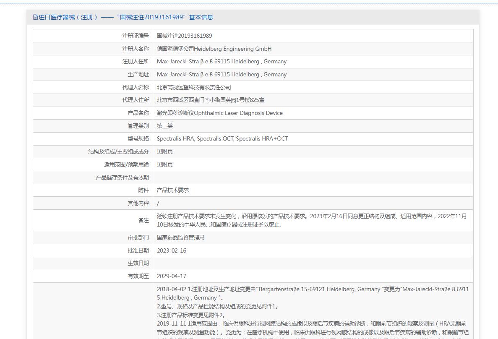Click the approval date 2023-02-16
Image resolution: width=498 pixels, height=339 pixels.
172,250
